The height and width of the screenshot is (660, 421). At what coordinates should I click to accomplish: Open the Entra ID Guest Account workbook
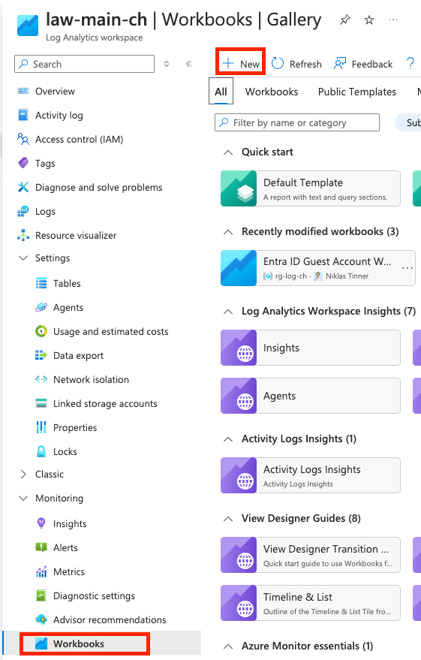click(318, 268)
